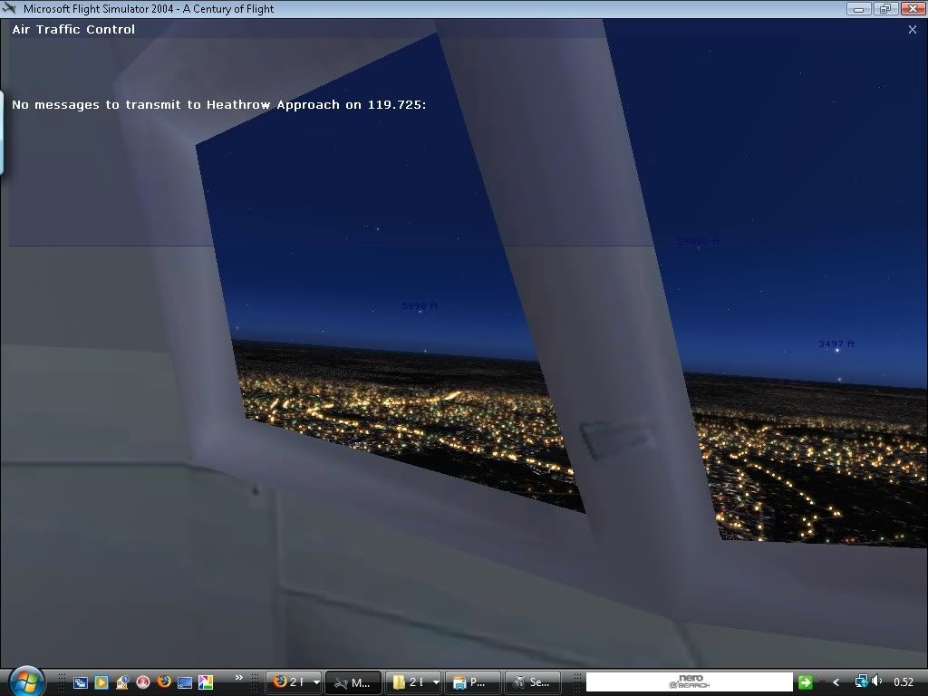Click the '3497 ft' aircraft label
928x696 pixels.
tap(836, 343)
